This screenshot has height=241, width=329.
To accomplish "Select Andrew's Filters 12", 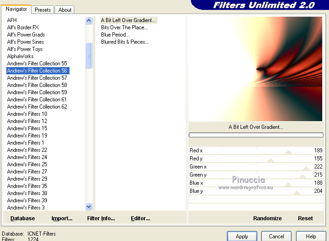I will (x=27, y=121).
